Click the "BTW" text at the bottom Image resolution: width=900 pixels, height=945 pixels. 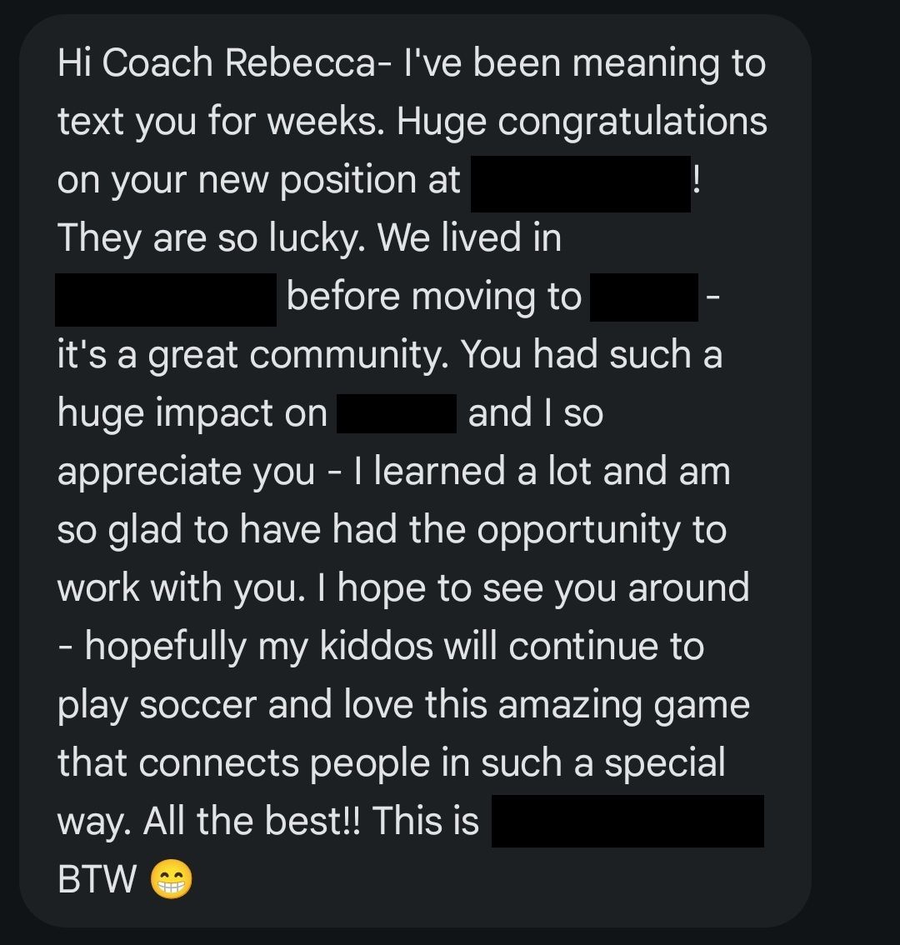[x=97, y=880]
